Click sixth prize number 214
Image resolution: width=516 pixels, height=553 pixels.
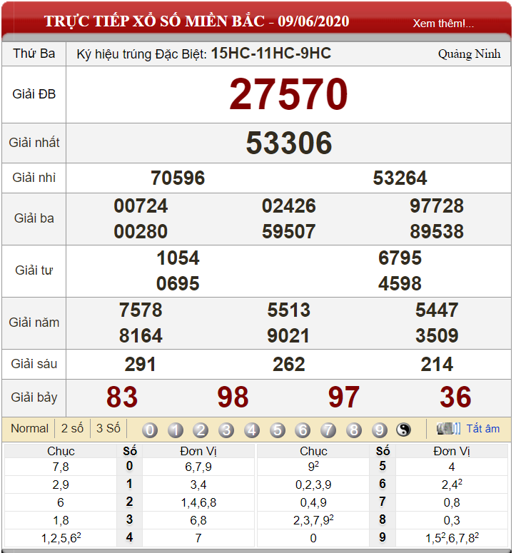[x=437, y=365]
